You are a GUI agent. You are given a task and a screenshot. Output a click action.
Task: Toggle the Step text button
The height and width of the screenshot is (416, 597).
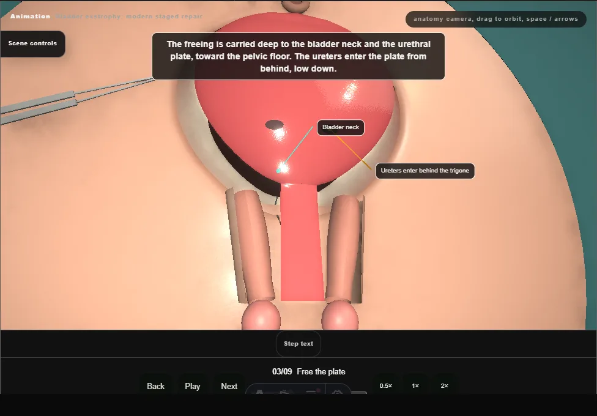tap(298, 344)
